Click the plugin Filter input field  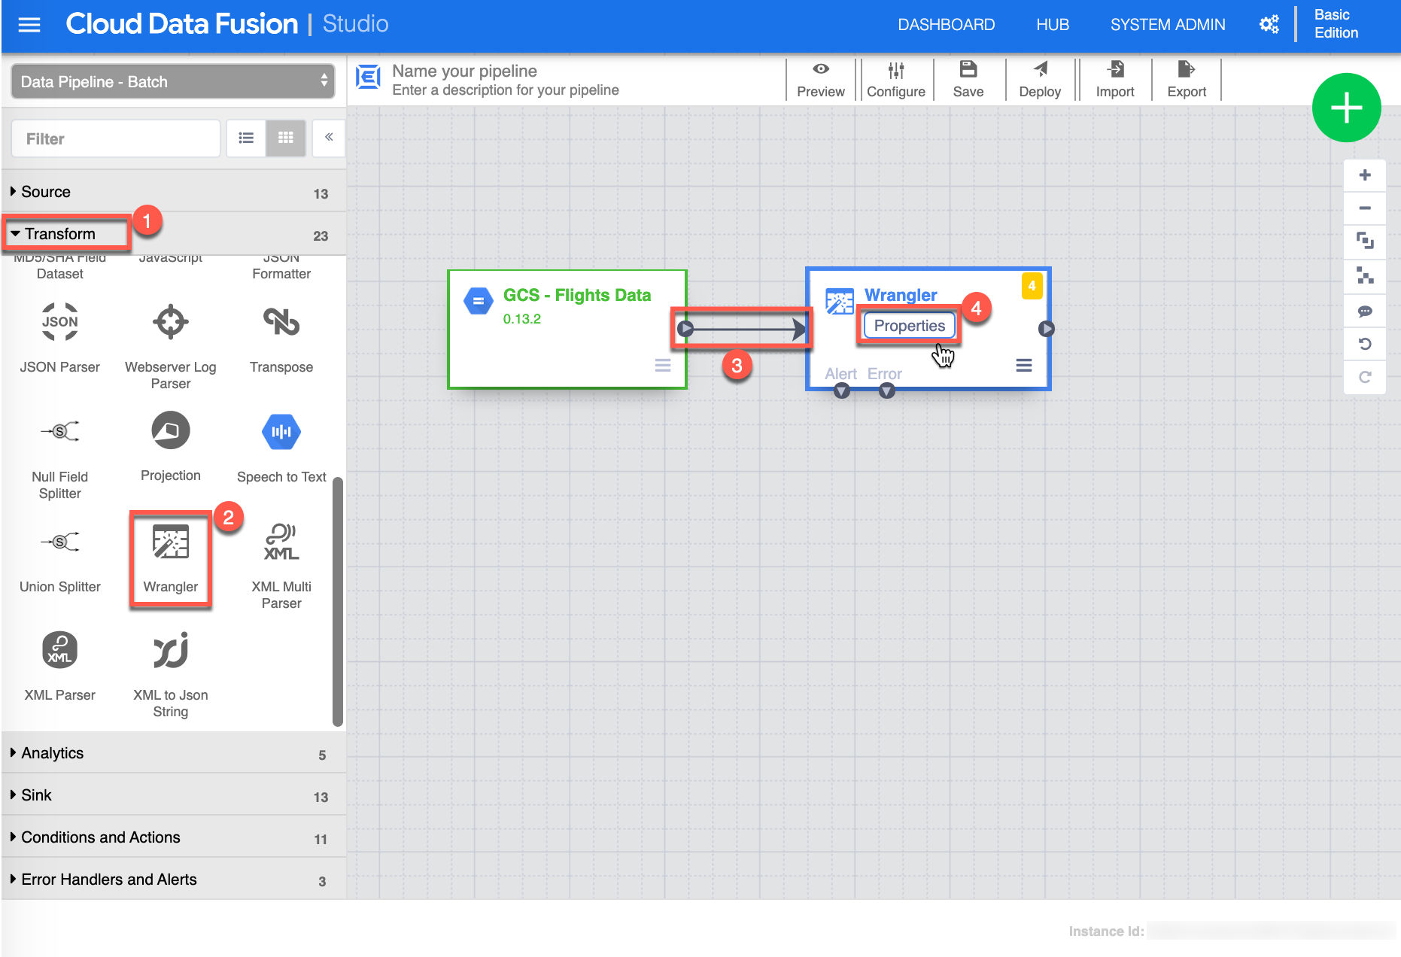[x=116, y=139]
